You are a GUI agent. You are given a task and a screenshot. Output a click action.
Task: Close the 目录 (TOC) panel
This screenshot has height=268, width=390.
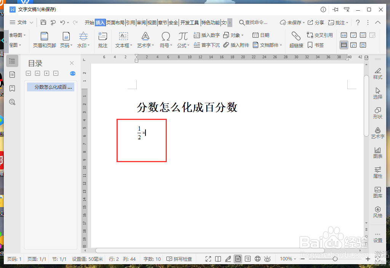tap(72, 63)
